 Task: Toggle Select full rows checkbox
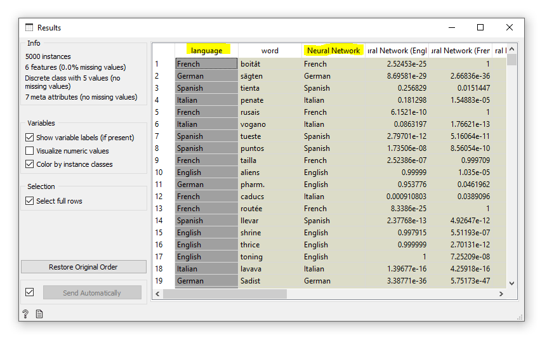point(30,201)
